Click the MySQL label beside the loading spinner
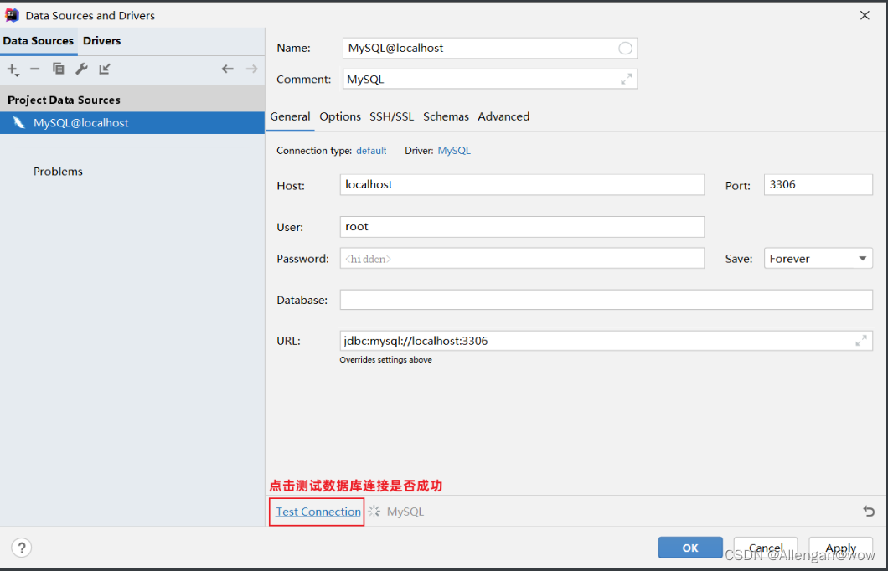The width and height of the screenshot is (888, 571). [x=405, y=512]
